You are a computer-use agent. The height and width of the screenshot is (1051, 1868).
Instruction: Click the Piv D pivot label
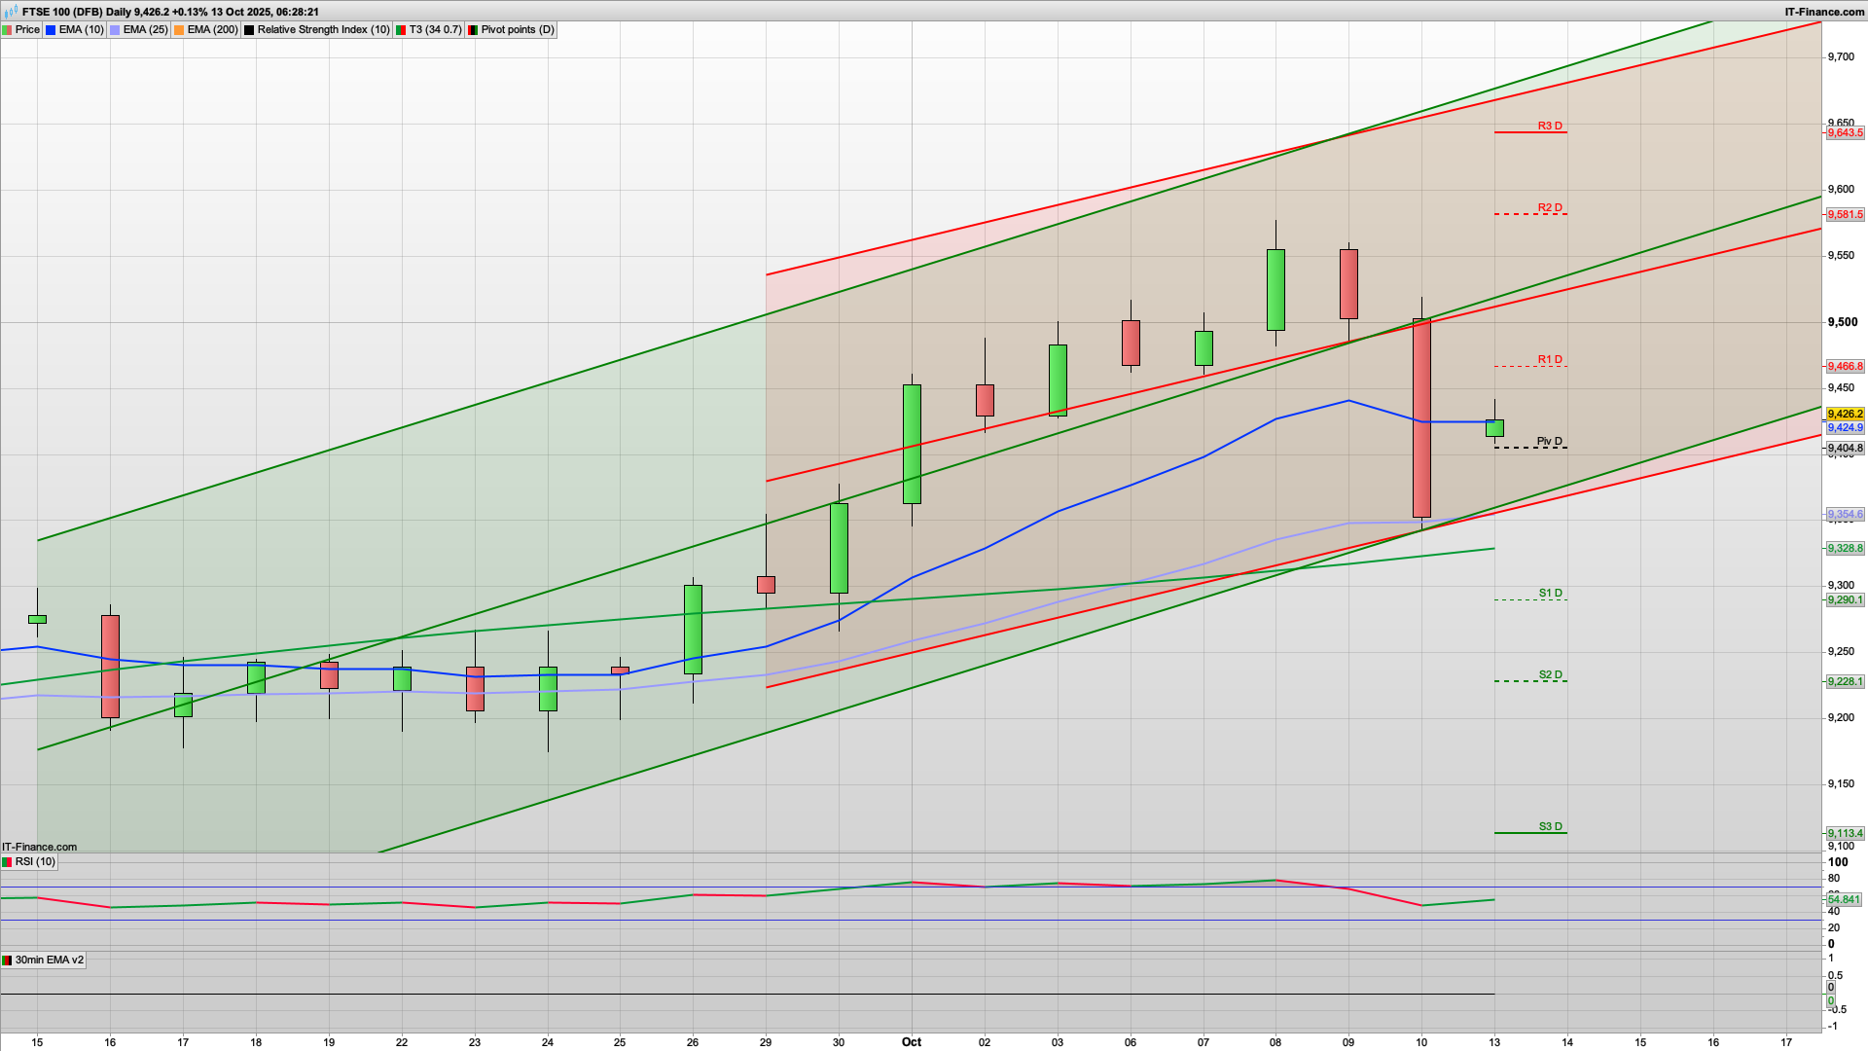point(1549,442)
